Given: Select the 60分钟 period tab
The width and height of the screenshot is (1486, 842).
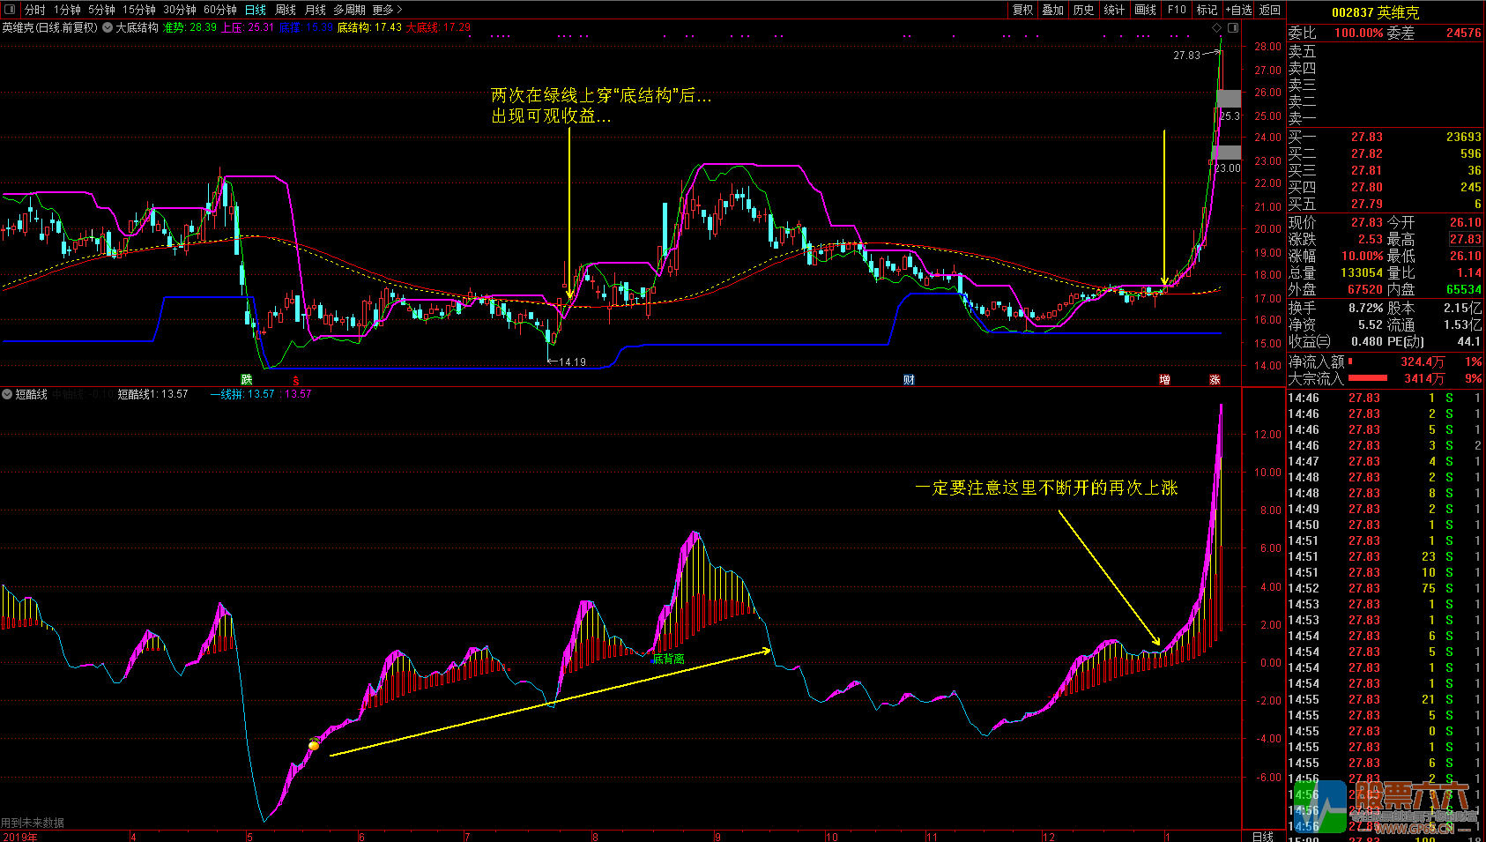Looking at the screenshot, I should 219,10.
